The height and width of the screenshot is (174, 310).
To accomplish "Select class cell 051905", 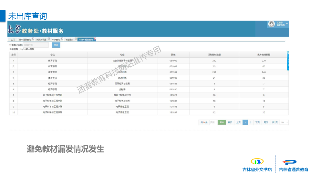I will pos(173,78).
